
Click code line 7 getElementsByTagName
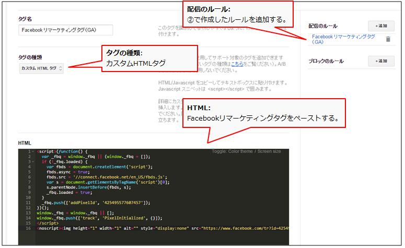[108, 182]
